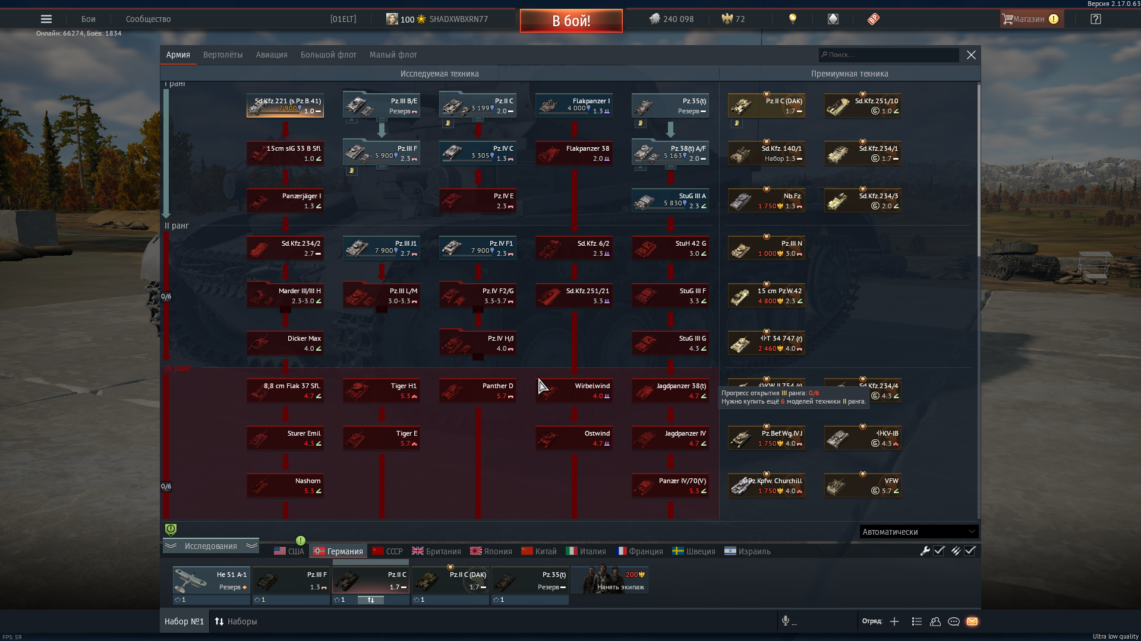Select StuG III A in tree
The image size is (1141, 641).
(670, 201)
